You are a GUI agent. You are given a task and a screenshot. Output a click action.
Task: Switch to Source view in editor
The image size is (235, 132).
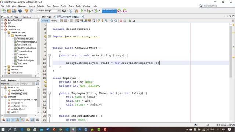coord(45,21)
